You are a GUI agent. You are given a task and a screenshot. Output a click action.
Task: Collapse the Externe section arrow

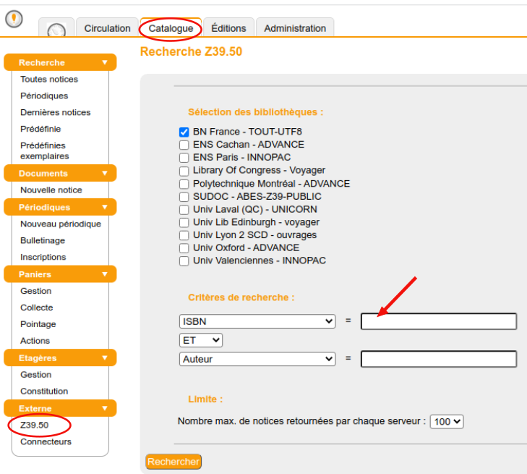(x=105, y=409)
